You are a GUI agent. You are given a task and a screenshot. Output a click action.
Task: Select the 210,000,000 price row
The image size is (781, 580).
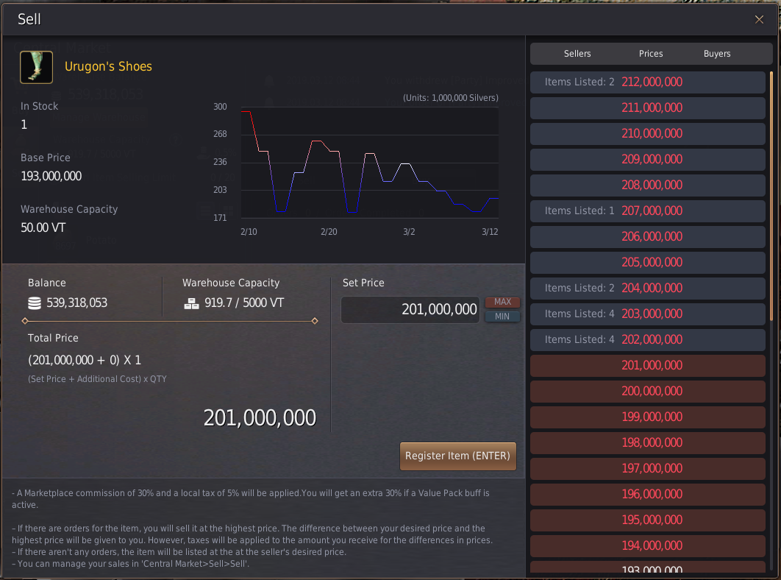point(647,134)
